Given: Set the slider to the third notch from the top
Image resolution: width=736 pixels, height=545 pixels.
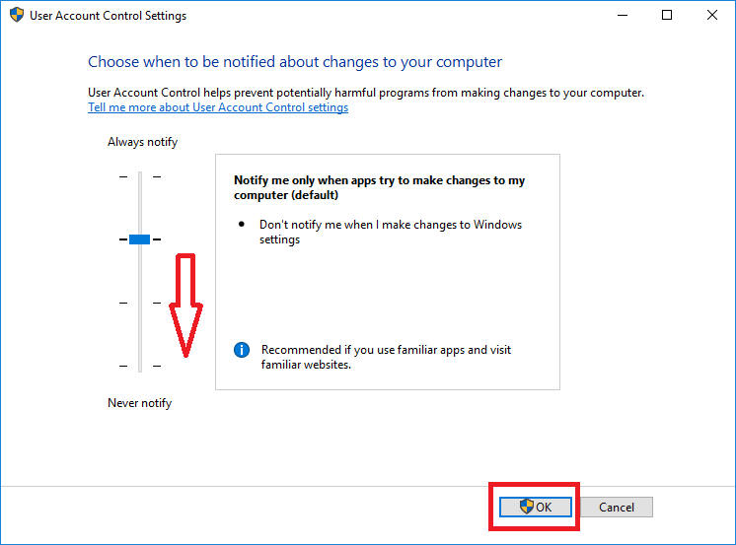Looking at the screenshot, I should click(x=139, y=303).
